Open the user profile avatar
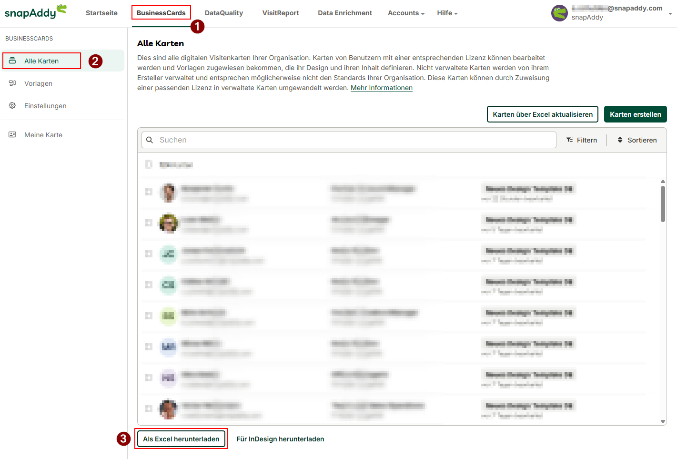This screenshot has height=459, width=677. pos(560,13)
